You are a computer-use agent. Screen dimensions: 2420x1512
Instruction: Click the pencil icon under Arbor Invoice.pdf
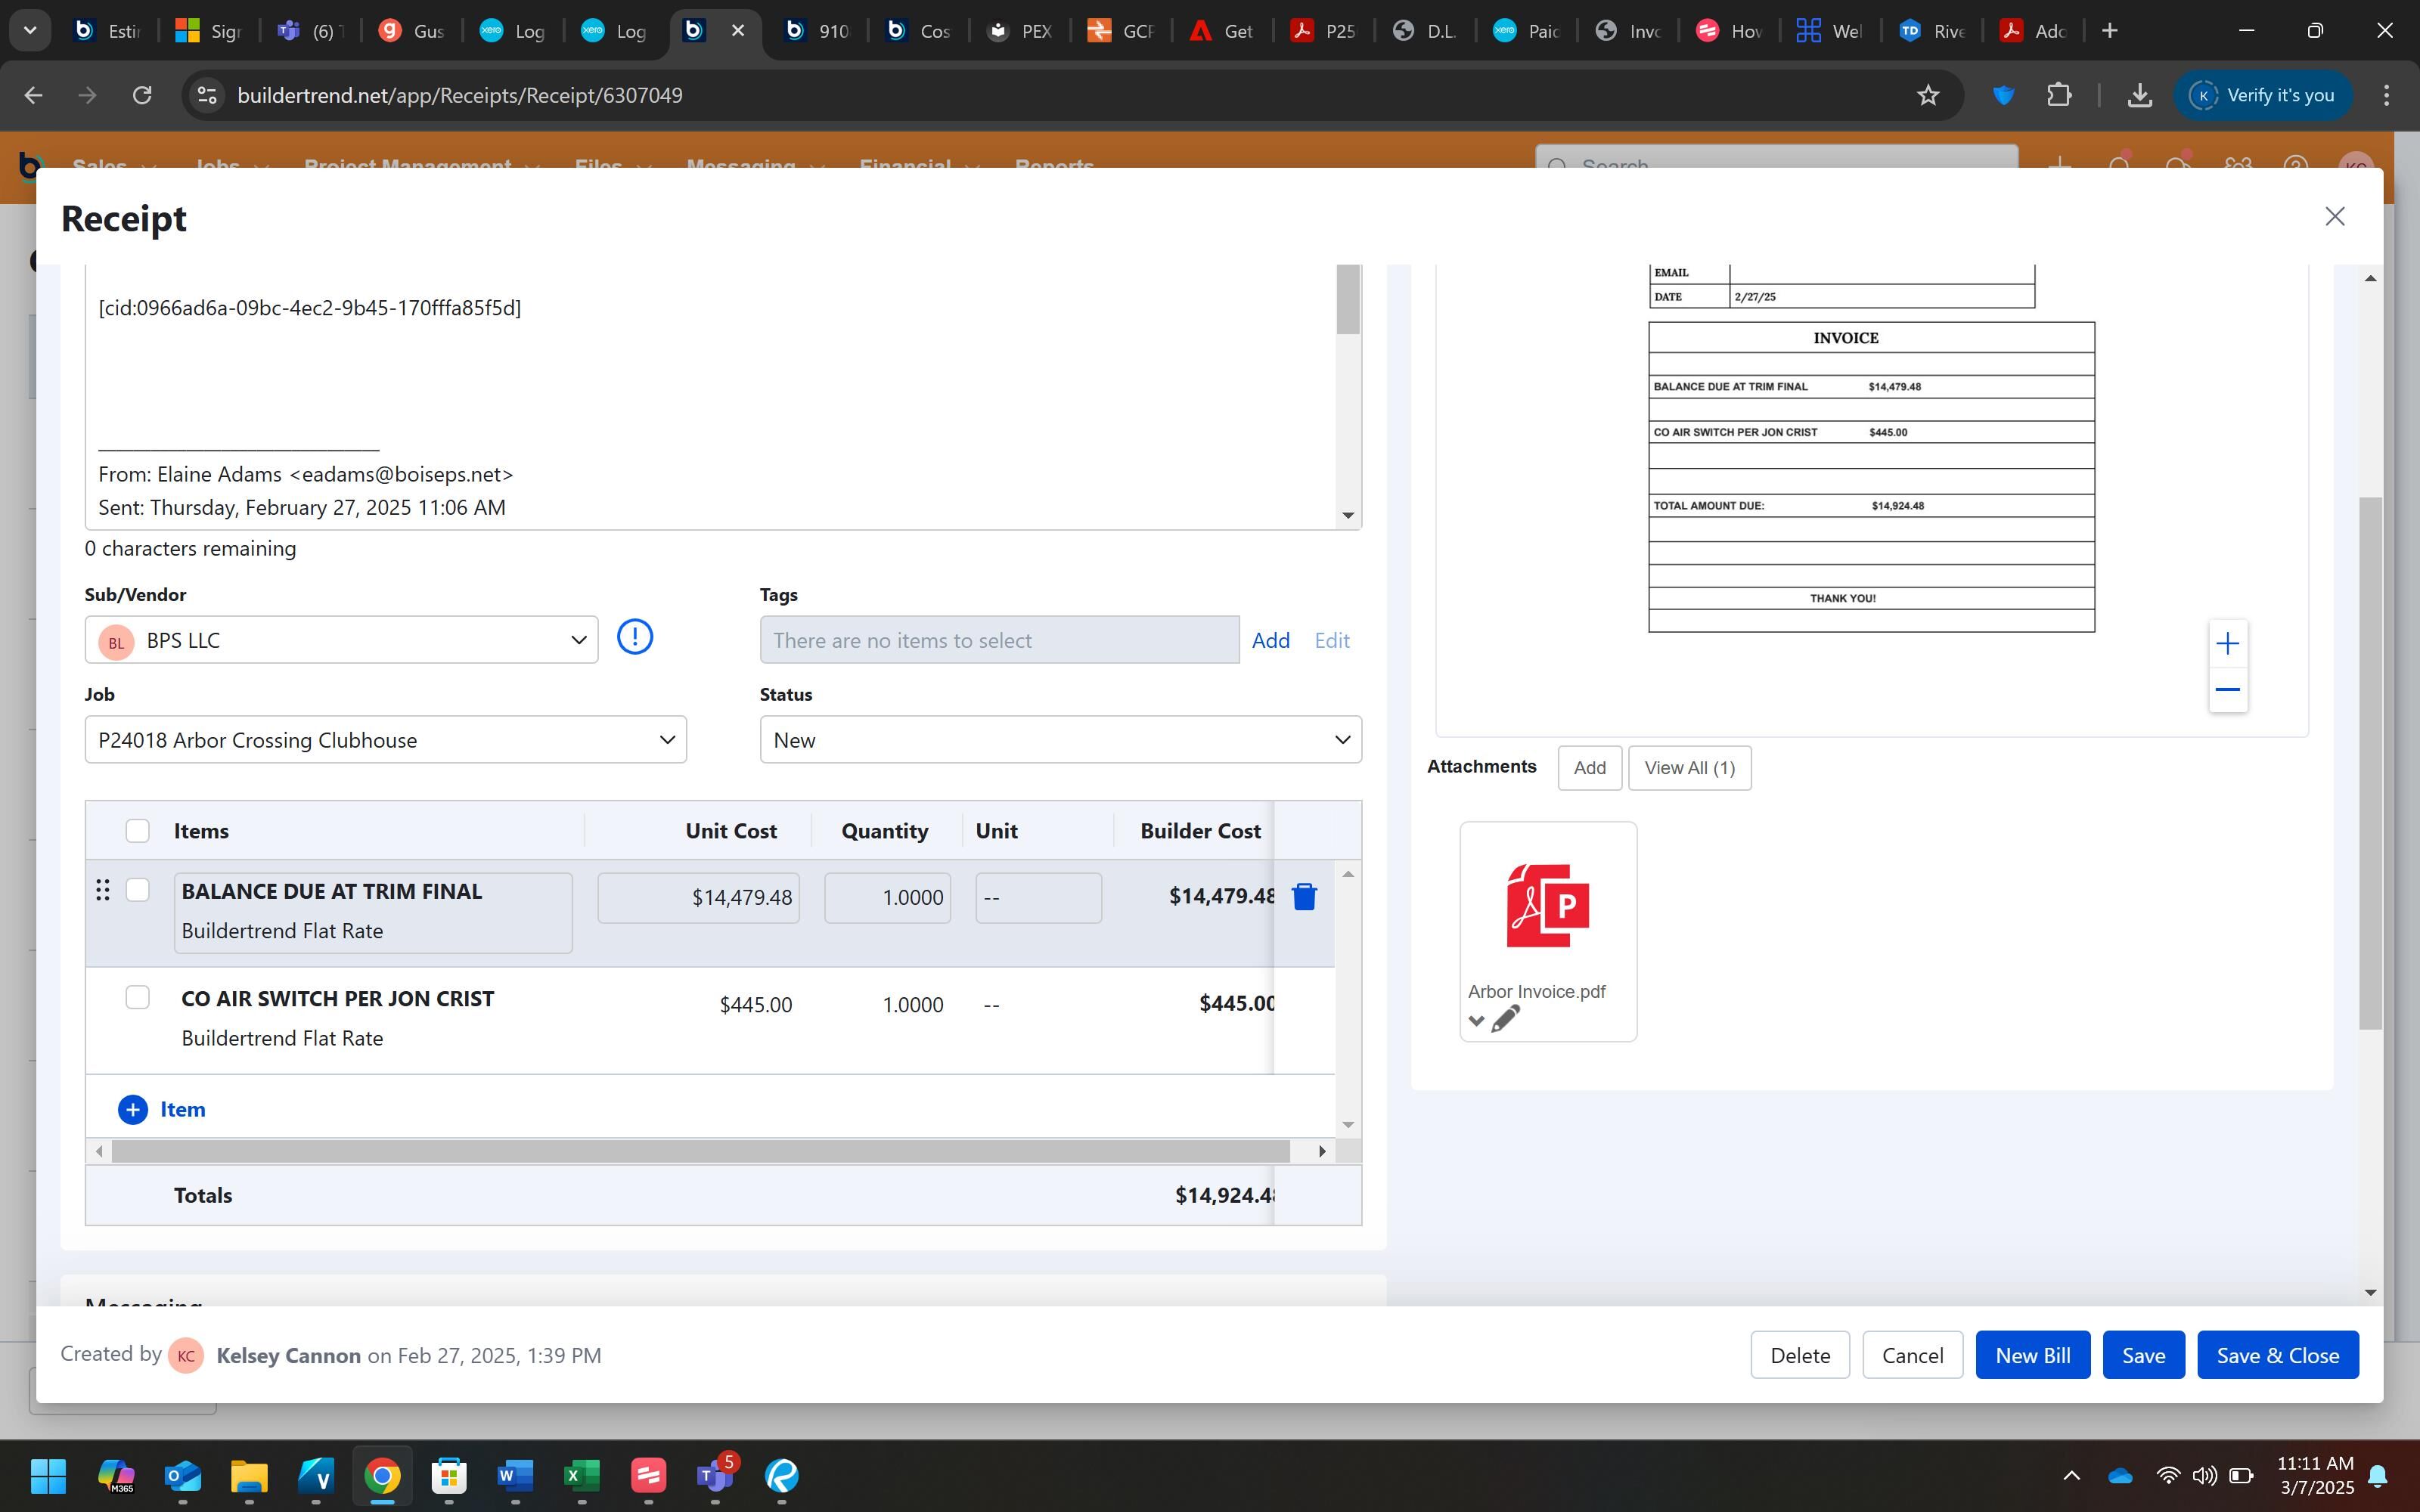click(x=1505, y=1020)
